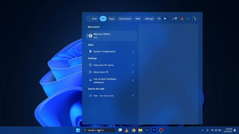Screen dimensions: 239x134
Task: Open the Bing Chat filter tab
Action: click(92, 19)
